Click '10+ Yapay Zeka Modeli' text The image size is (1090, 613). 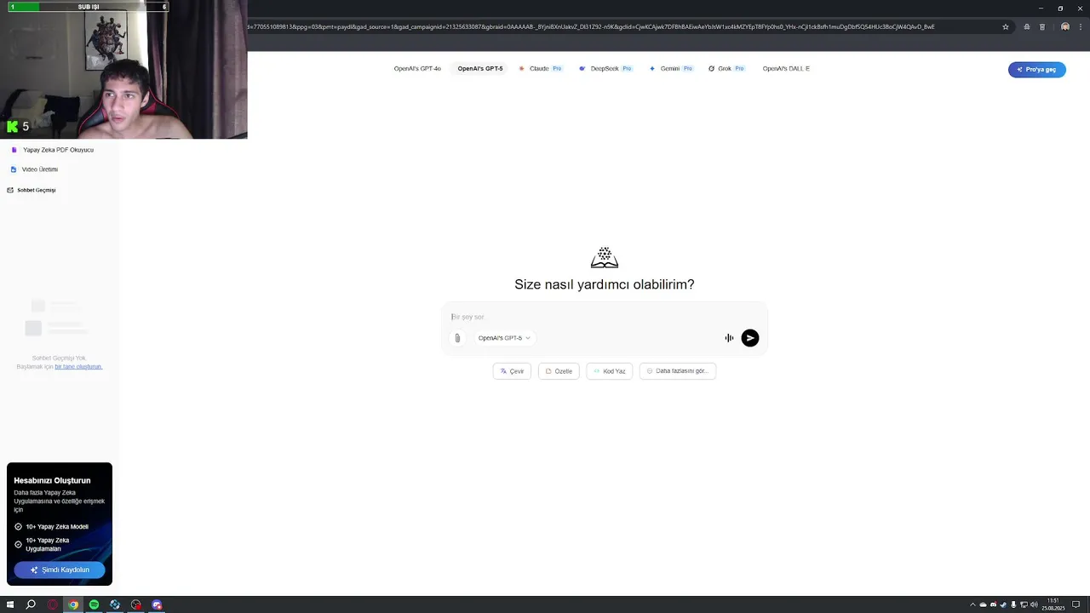coord(57,526)
